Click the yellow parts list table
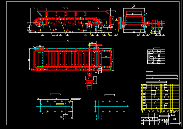 [x=160, y=98]
